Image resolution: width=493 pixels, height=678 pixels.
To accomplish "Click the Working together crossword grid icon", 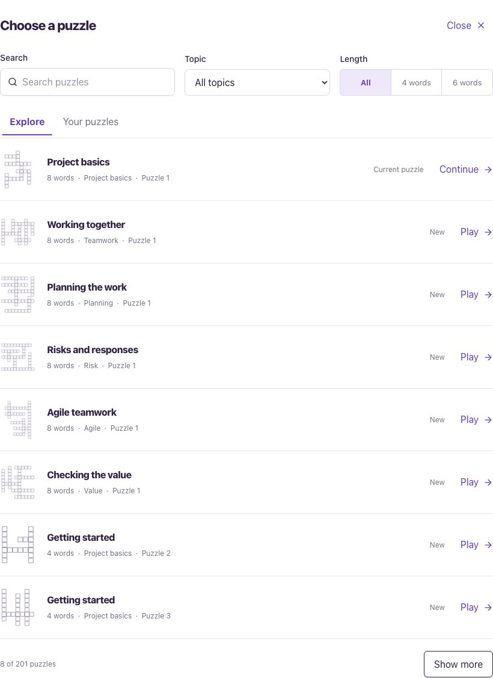I will click(x=16, y=232).
